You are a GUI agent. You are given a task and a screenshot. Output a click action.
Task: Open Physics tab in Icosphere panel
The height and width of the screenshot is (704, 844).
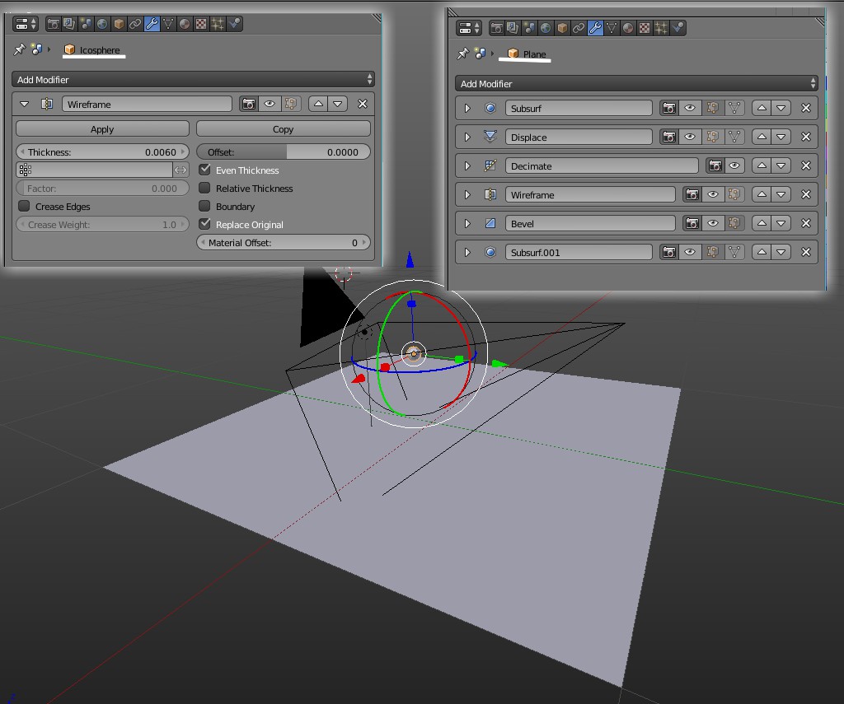[x=234, y=24]
